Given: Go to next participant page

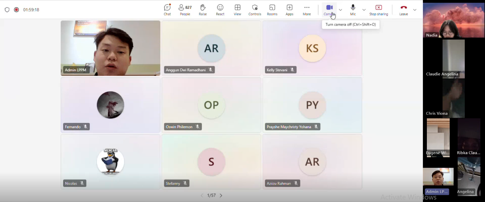Looking at the screenshot, I should pos(221,196).
